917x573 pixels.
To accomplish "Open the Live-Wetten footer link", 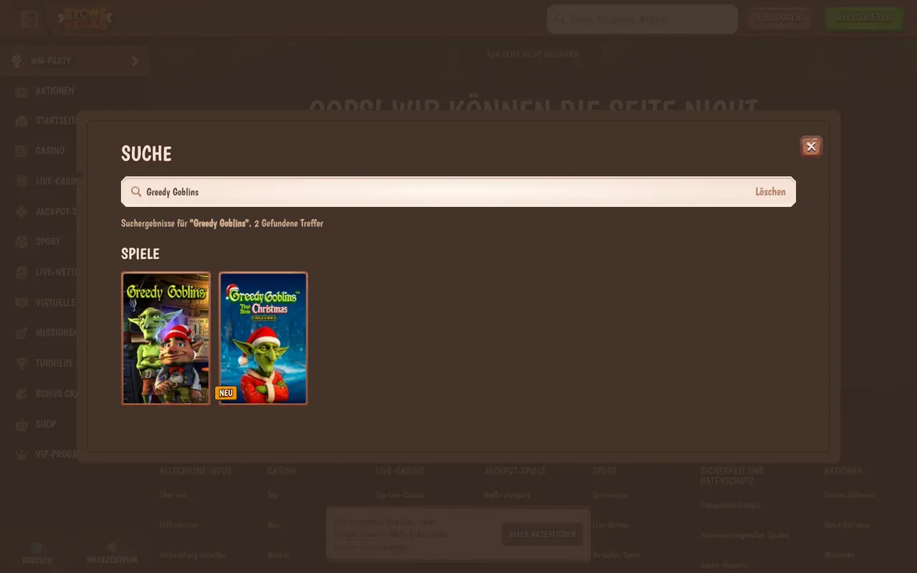I will point(610,525).
